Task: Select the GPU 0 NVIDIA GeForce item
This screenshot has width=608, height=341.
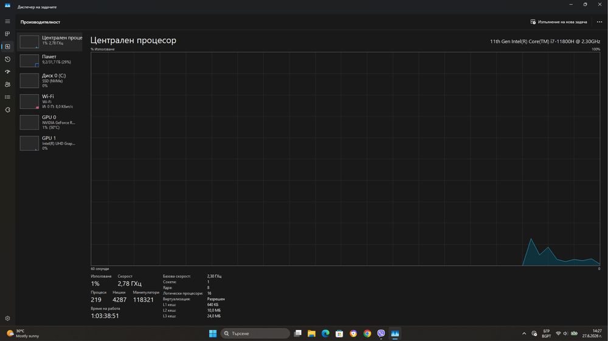Action: pos(50,123)
